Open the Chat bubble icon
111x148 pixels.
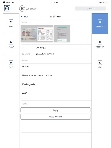[11, 63]
